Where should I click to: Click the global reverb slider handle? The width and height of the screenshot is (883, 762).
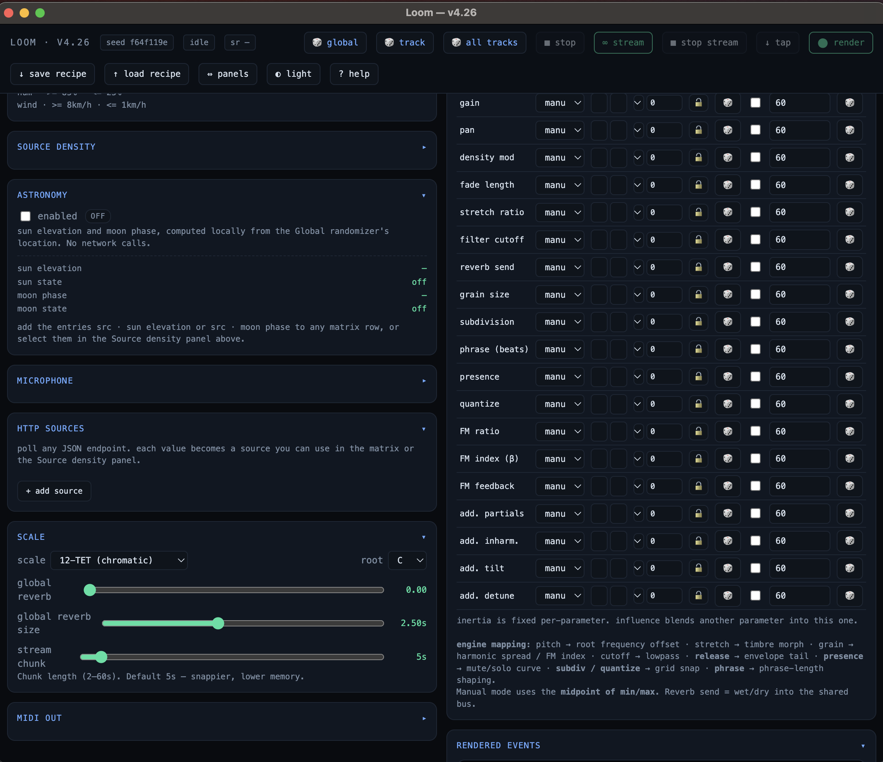click(x=90, y=590)
